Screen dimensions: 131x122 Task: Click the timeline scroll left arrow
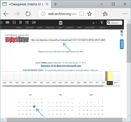point(2,86)
